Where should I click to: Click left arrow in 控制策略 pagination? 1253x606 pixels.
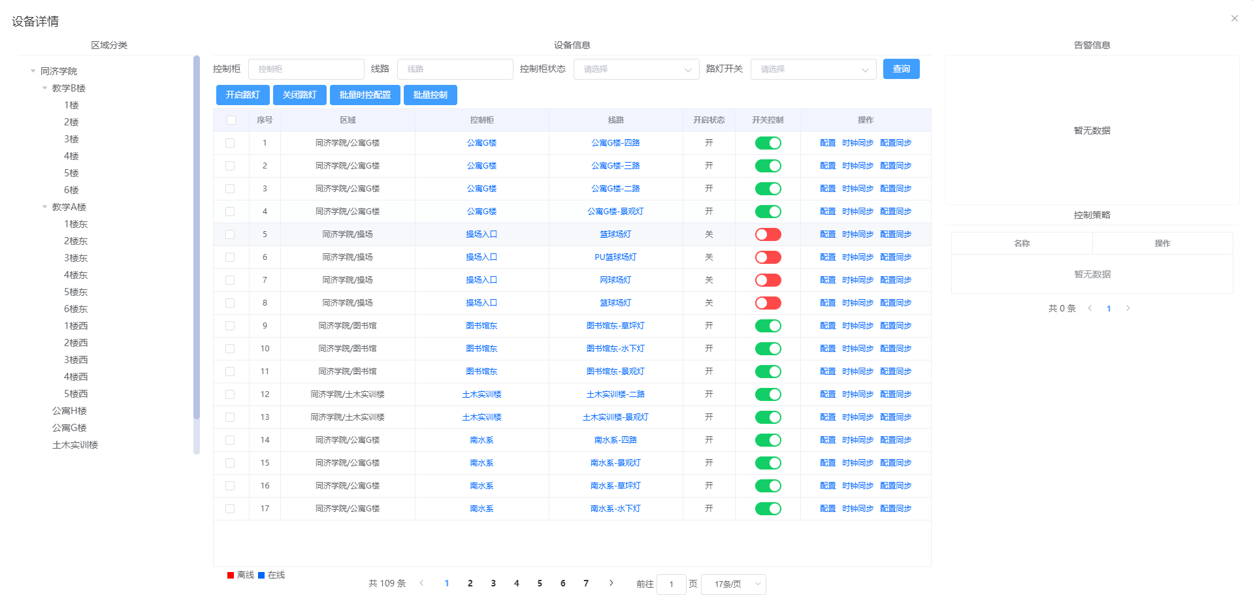click(1090, 308)
